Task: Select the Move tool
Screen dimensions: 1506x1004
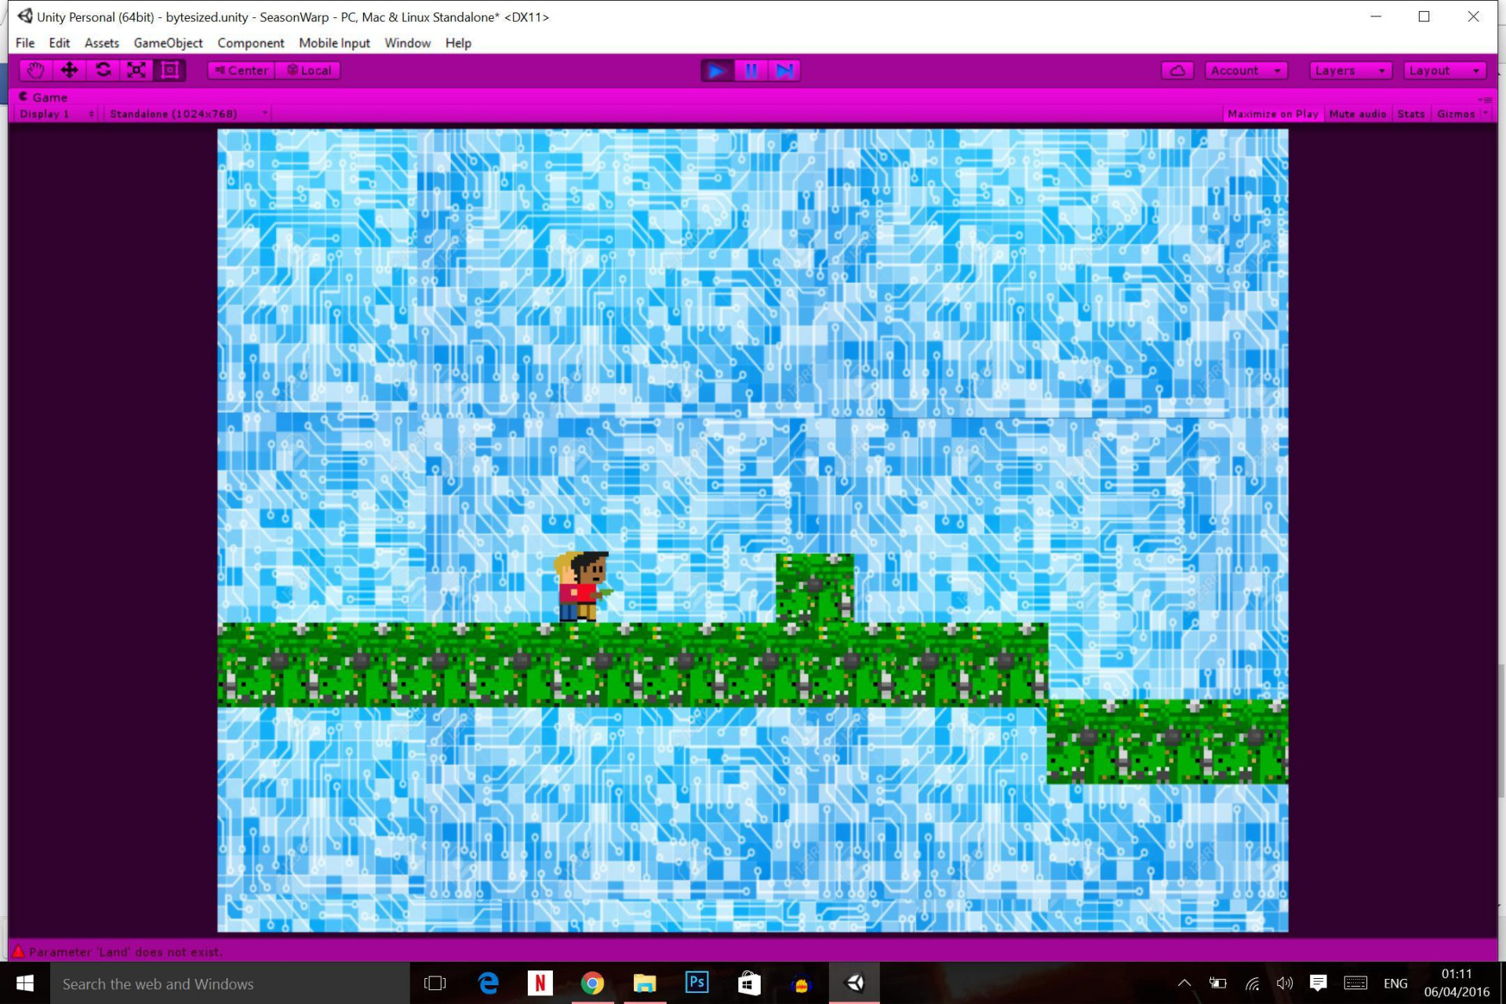Action: click(x=69, y=71)
